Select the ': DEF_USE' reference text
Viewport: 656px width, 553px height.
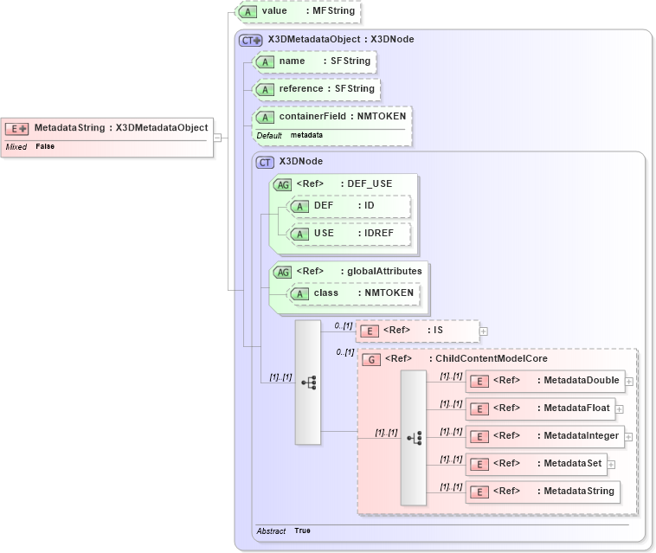click(366, 183)
